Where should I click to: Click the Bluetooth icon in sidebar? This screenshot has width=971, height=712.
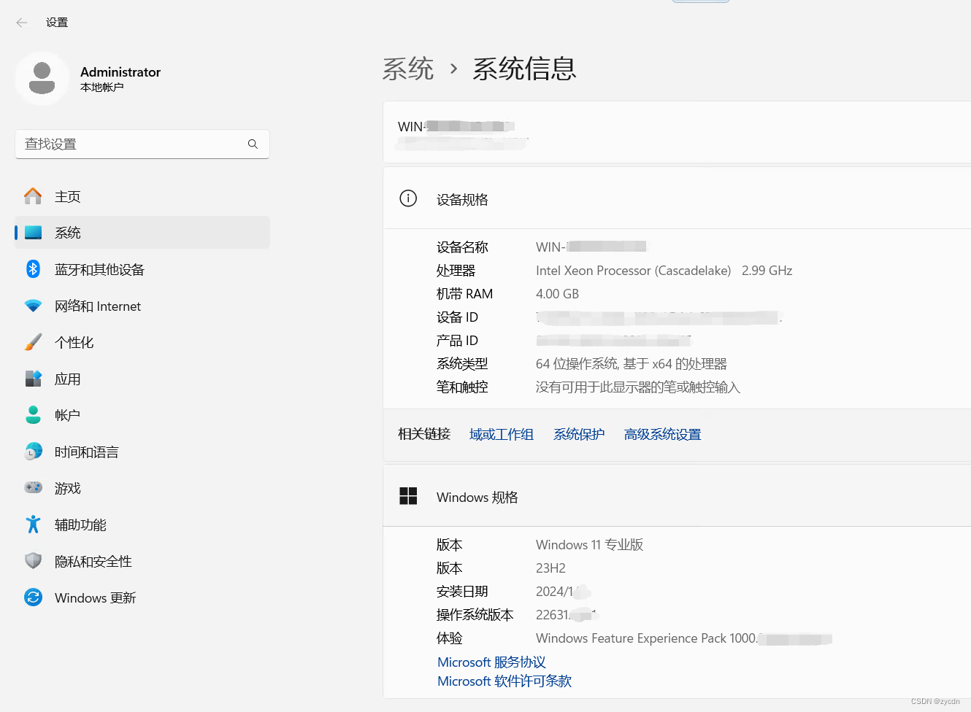coord(33,269)
